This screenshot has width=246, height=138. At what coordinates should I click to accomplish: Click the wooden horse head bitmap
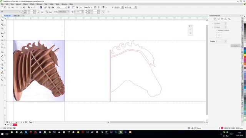click(39, 71)
